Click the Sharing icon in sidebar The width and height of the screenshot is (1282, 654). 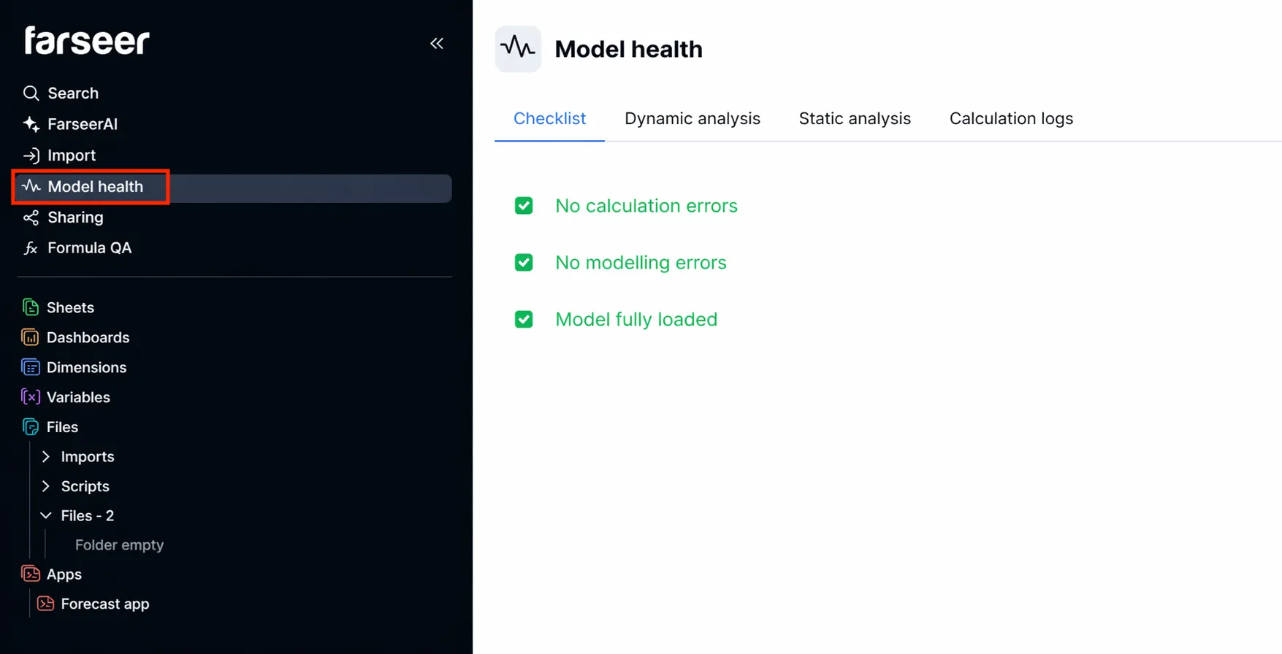click(31, 217)
